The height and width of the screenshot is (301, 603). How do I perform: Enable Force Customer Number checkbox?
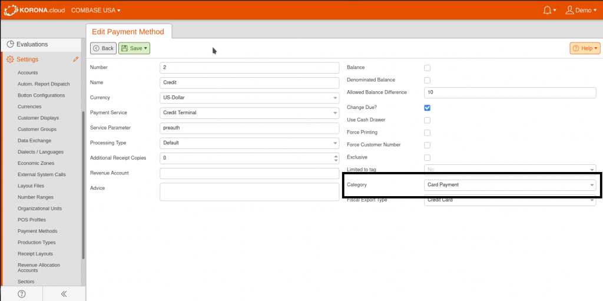[427, 145]
